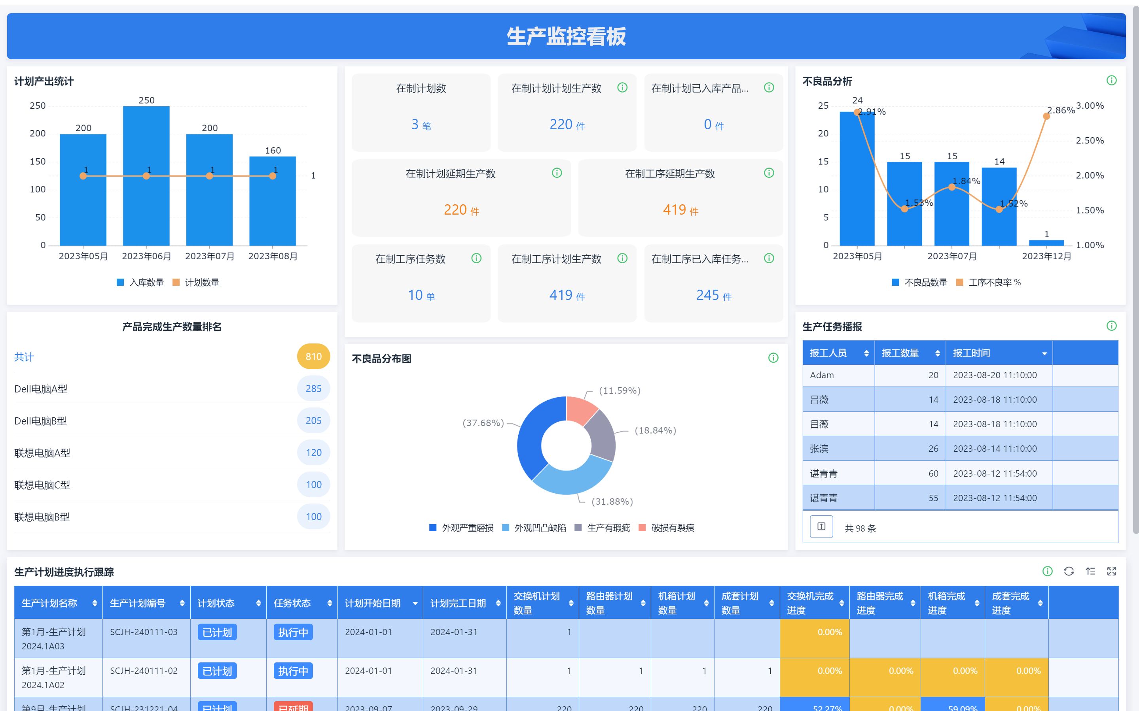
Task: Click the 报工人员 column header
Action: 828,353
